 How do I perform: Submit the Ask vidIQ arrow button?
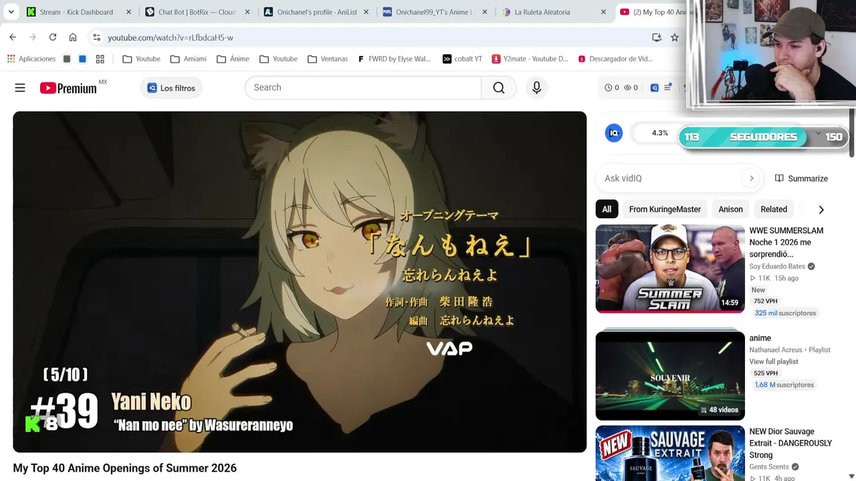coord(752,178)
